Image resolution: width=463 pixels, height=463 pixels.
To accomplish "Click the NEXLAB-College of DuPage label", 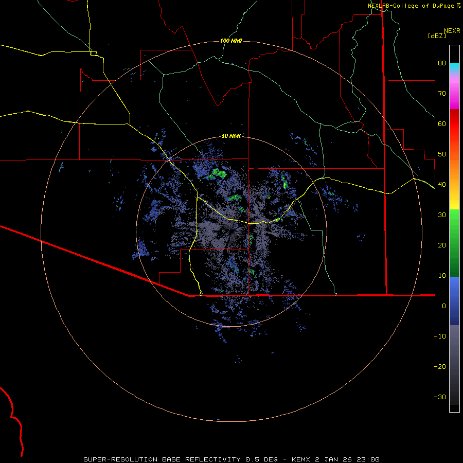I will (x=411, y=6).
